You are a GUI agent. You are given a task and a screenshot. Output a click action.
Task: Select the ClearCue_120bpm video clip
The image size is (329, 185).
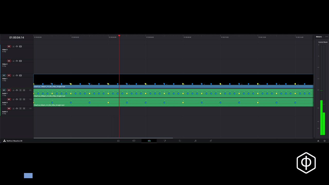[173, 81]
